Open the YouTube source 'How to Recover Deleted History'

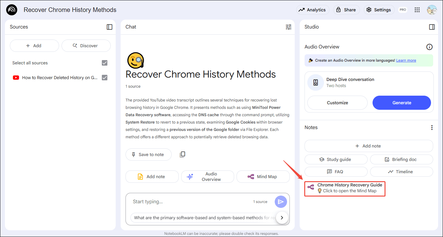coord(60,78)
